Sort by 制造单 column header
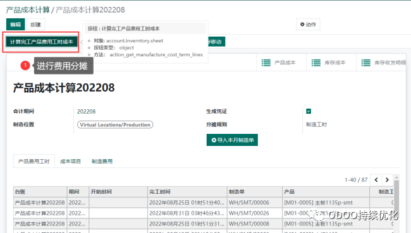The image size is (411, 233). coord(255,192)
